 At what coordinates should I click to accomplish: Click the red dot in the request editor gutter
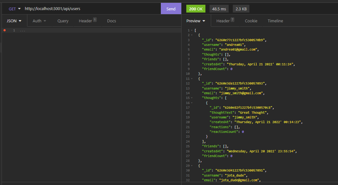coord(4,30)
